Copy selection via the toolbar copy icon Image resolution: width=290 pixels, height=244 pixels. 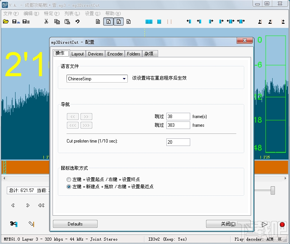pos(57,21)
